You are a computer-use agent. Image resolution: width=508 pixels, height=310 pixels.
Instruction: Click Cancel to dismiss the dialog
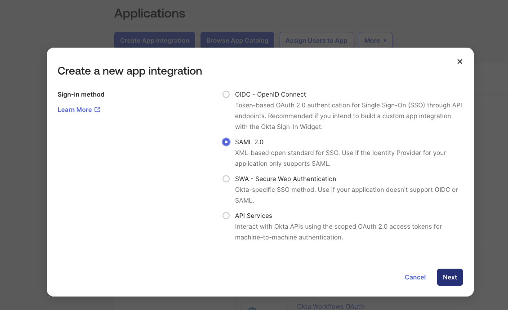(x=415, y=277)
